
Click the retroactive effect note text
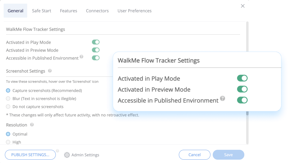(x=73, y=115)
